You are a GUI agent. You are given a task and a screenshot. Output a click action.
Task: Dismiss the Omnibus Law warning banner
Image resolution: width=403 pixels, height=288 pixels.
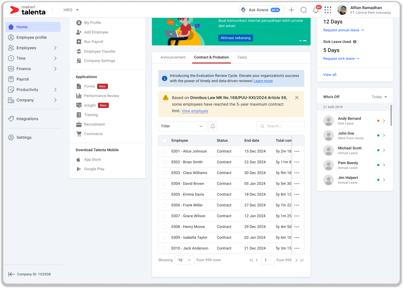297,98
